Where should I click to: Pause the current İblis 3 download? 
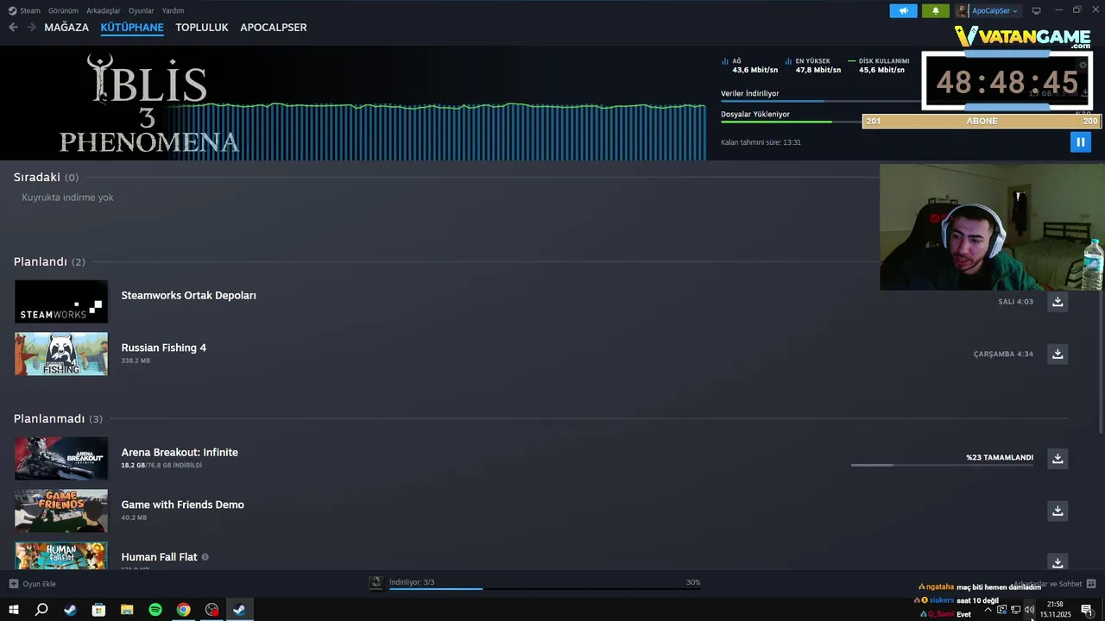click(x=1080, y=142)
